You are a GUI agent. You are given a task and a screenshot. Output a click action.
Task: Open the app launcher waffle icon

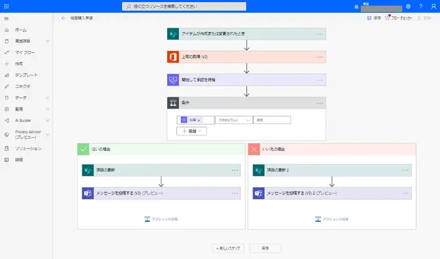click(x=6, y=6)
